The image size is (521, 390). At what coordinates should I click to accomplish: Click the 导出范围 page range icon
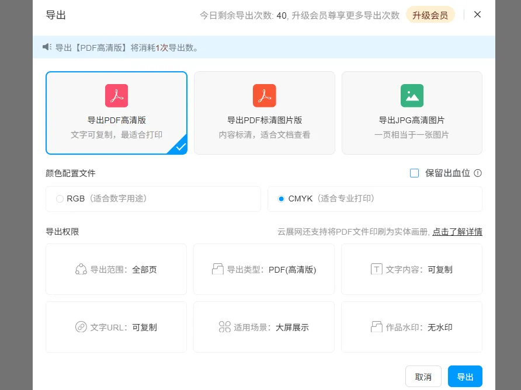(81, 269)
